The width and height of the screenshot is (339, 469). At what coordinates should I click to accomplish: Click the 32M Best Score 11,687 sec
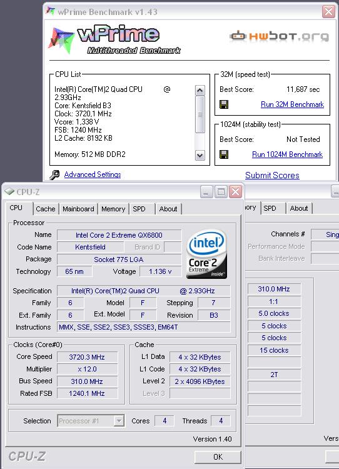click(303, 89)
